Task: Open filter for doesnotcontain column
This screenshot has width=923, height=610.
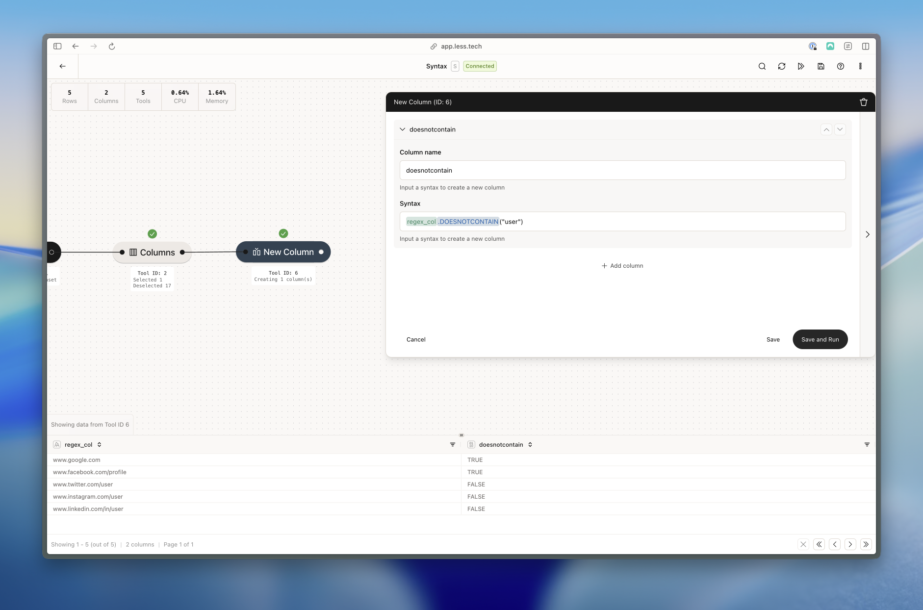Action: point(867,445)
